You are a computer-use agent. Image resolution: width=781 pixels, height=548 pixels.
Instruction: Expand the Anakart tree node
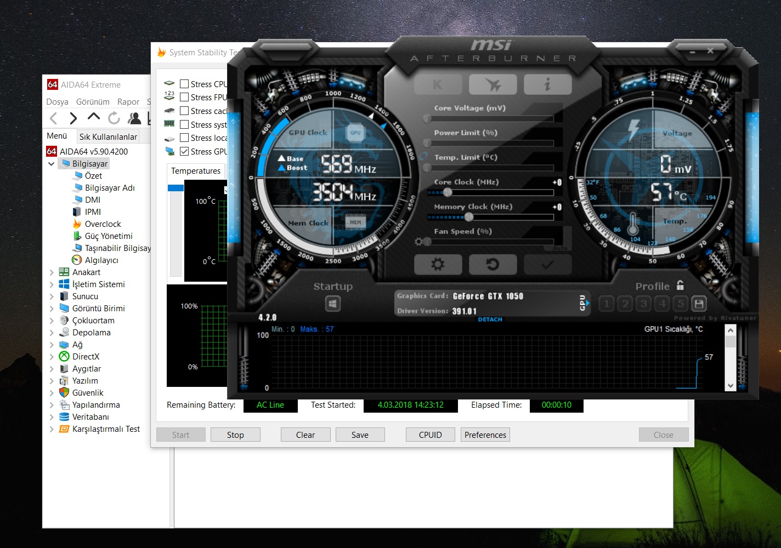click(52, 272)
